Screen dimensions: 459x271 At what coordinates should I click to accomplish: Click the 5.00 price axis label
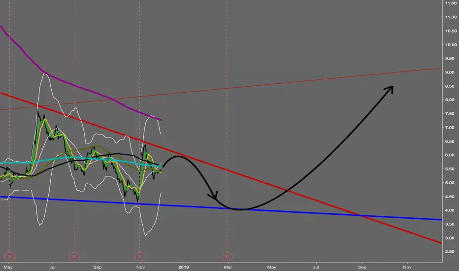[450, 182]
